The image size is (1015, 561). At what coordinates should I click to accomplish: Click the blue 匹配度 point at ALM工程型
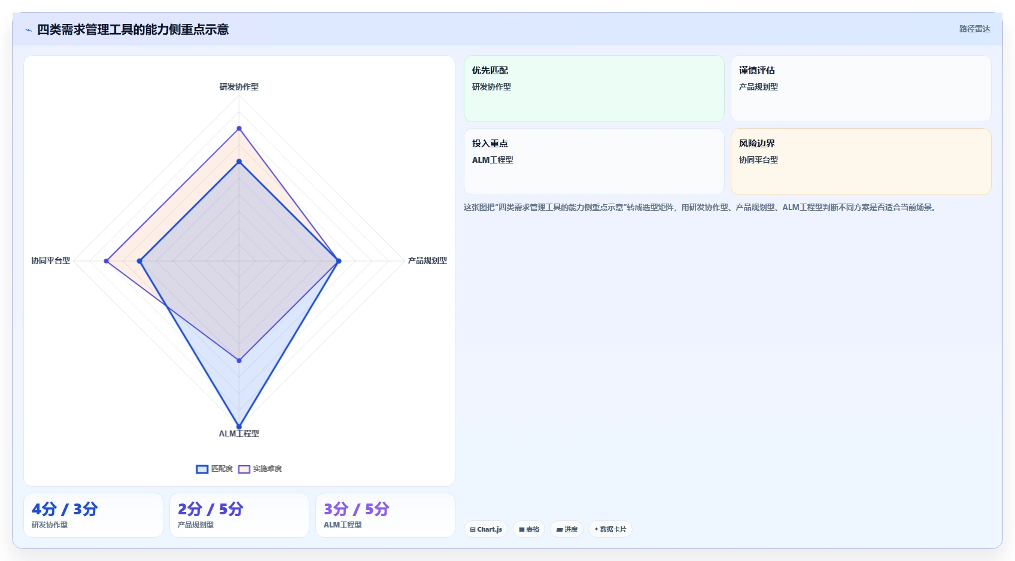coord(239,427)
